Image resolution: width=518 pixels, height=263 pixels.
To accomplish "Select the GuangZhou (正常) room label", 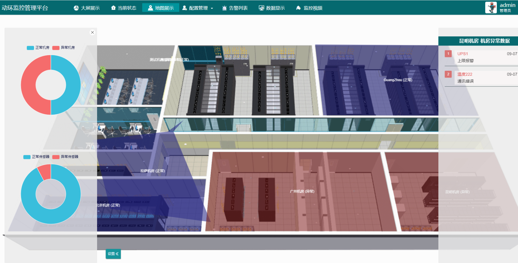I will [398, 80].
